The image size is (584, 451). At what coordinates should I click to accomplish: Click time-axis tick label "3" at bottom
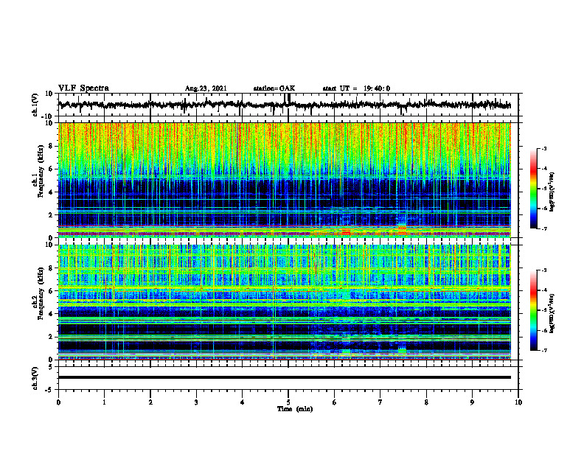pyautogui.click(x=196, y=402)
